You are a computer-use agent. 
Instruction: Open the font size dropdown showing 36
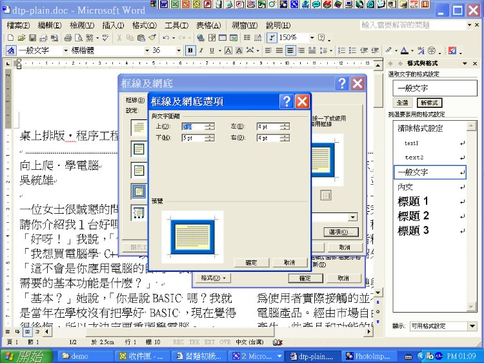point(178,50)
